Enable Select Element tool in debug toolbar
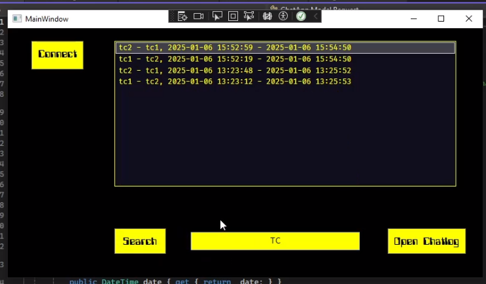 coord(217,16)
